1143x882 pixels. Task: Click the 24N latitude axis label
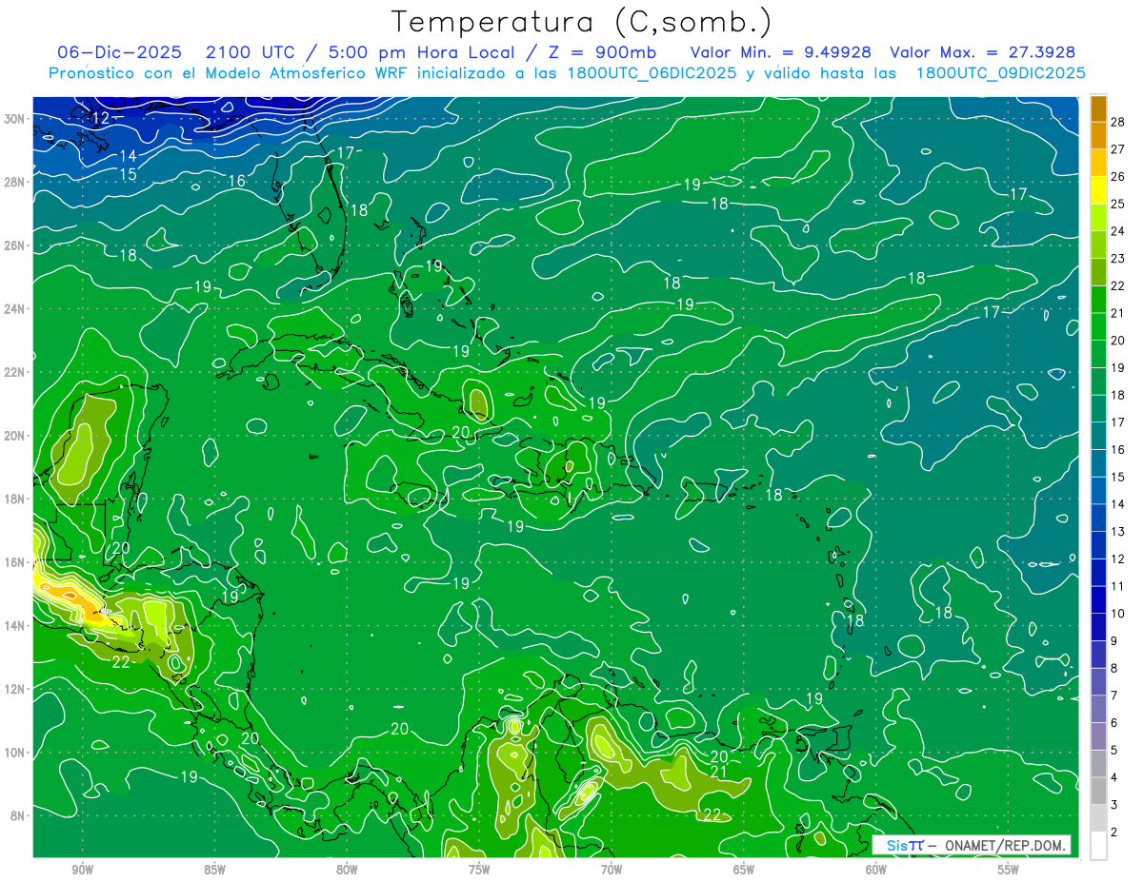pyautogui.click(x=14, y=309)
